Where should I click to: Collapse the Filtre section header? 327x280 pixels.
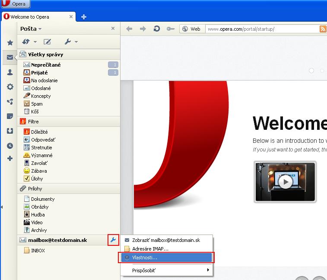(69, 122)
